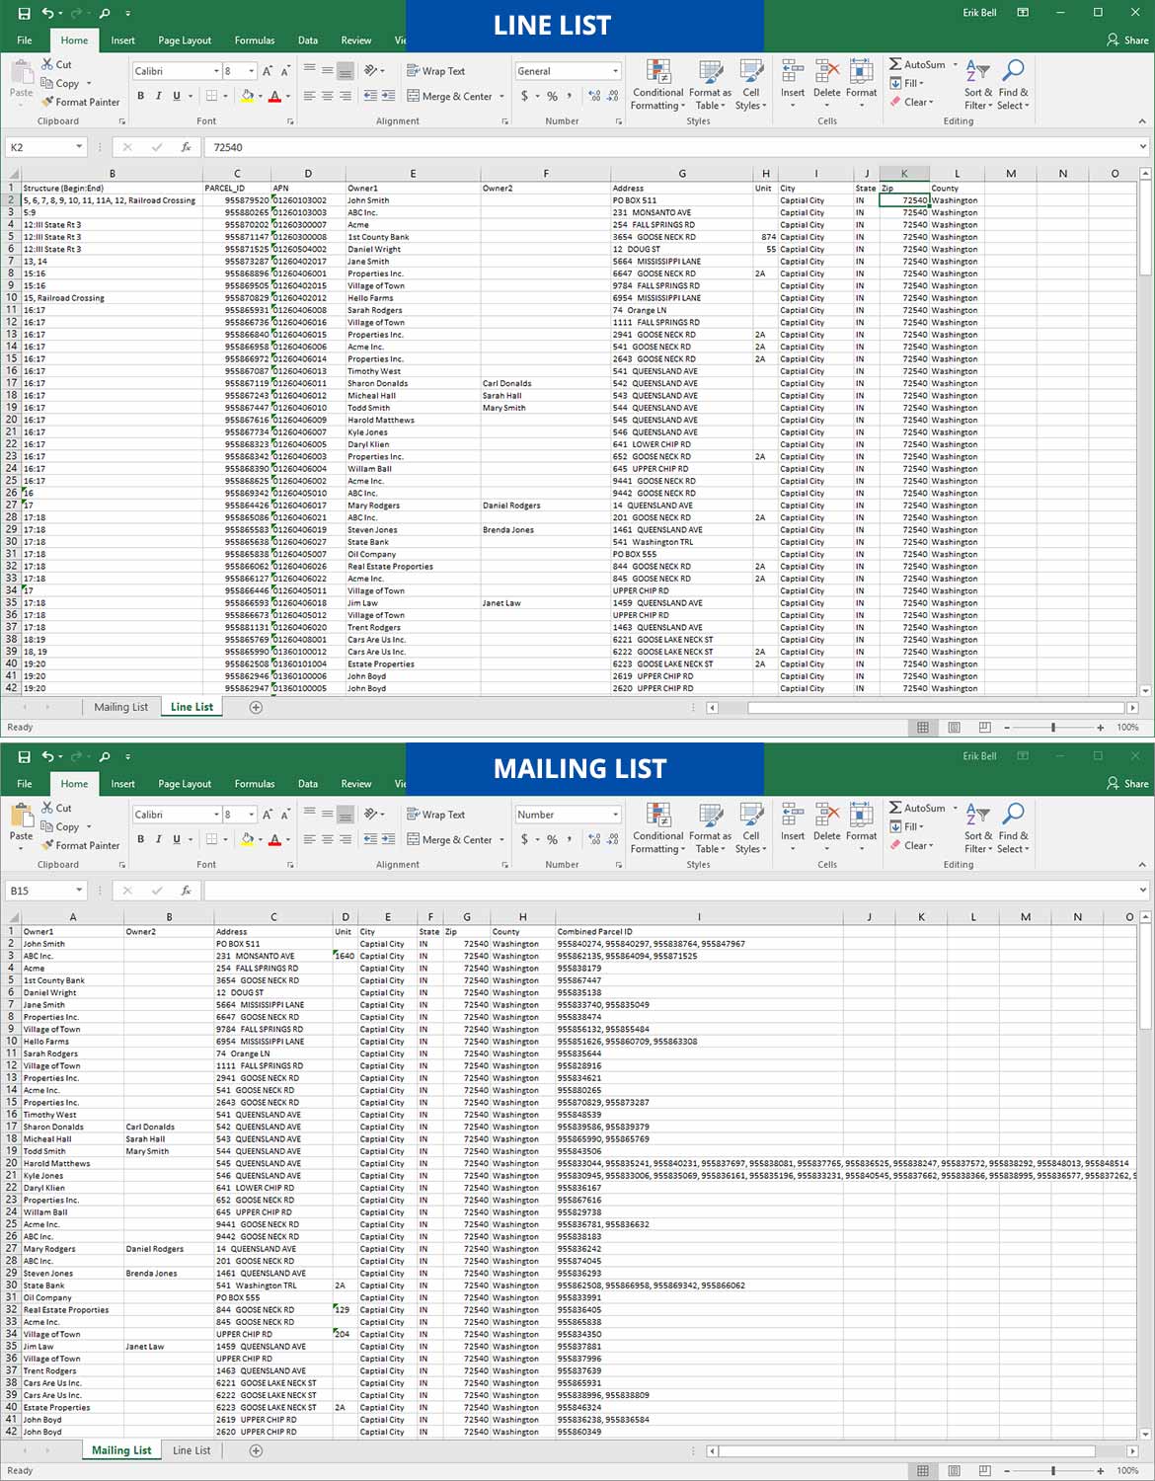Click Format as Table in the Mailing List window
This screenshot has height=1481, width=1155.
(710, 828)
